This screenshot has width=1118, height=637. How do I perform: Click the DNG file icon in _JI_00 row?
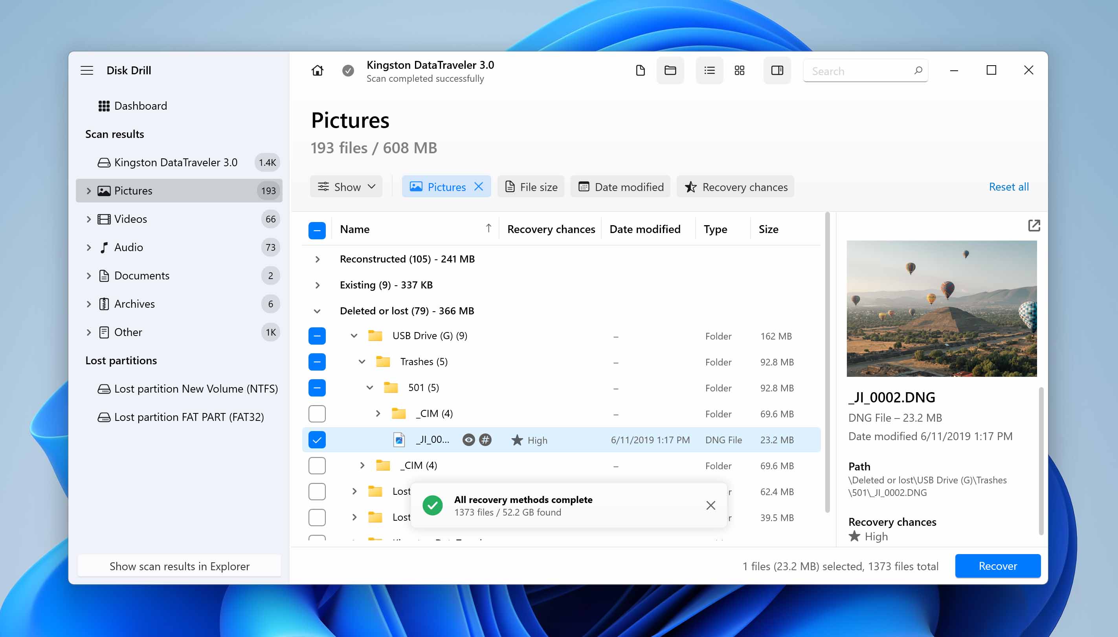click(x=399, y=440)
